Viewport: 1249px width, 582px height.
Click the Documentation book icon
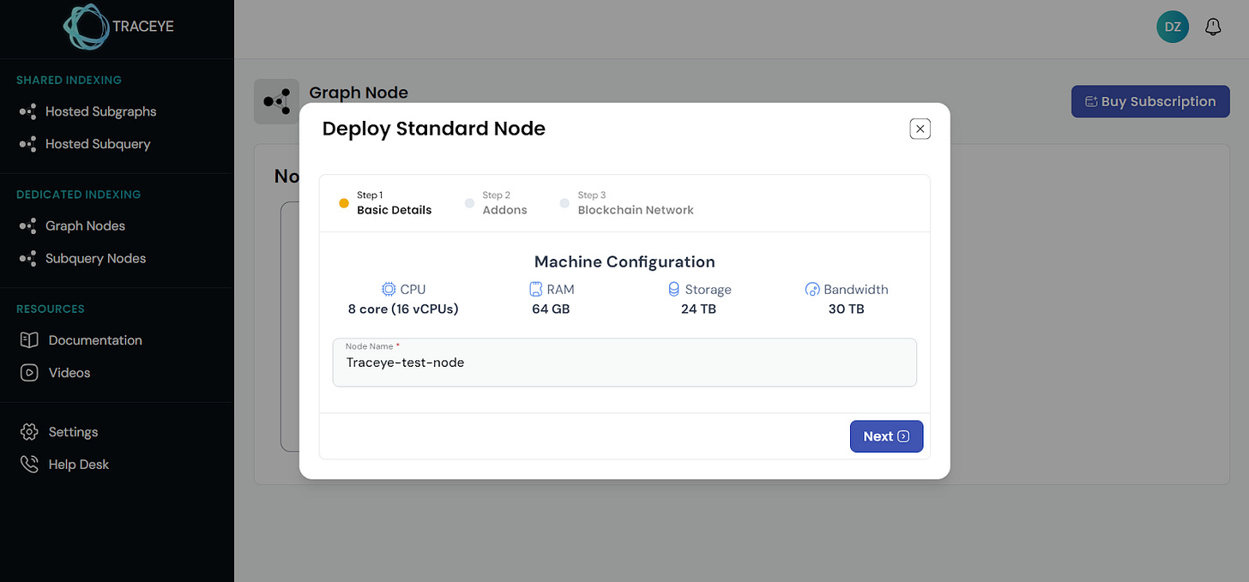[x=29, y=340]
